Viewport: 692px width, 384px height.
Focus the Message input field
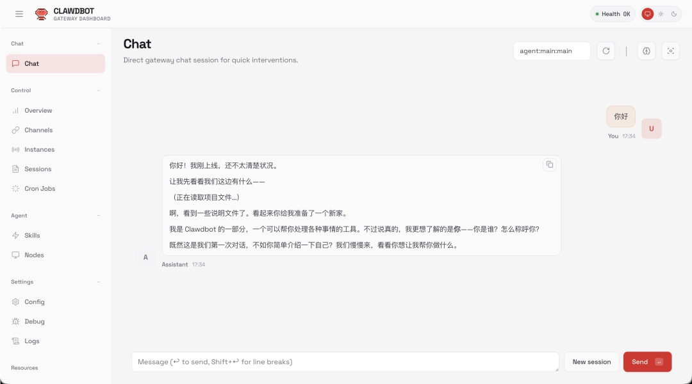[345, 362]
